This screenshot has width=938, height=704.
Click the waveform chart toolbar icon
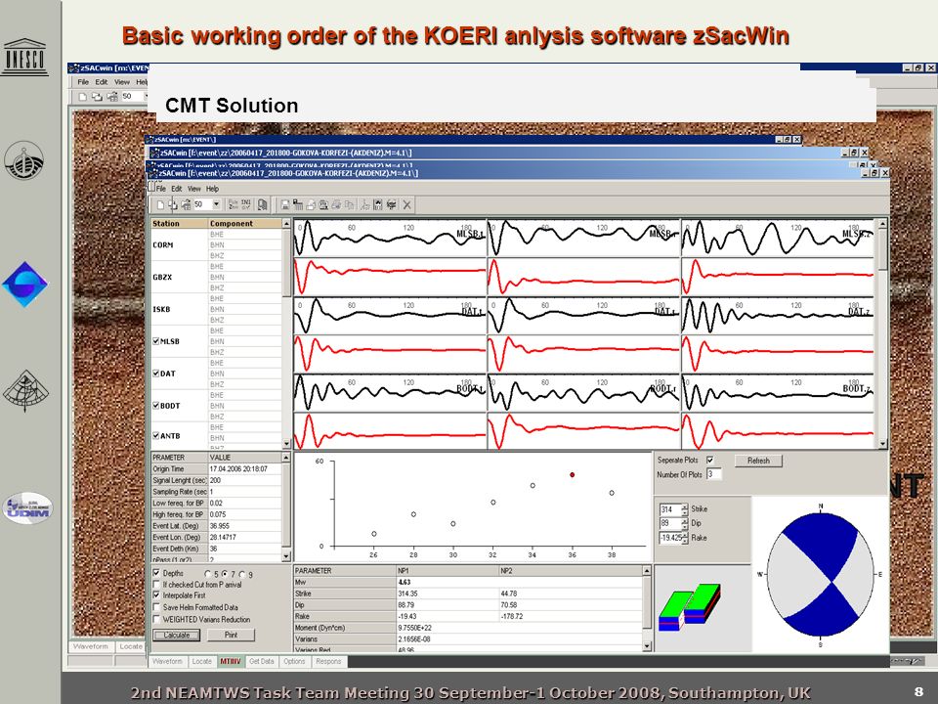[x=378, y=204]
